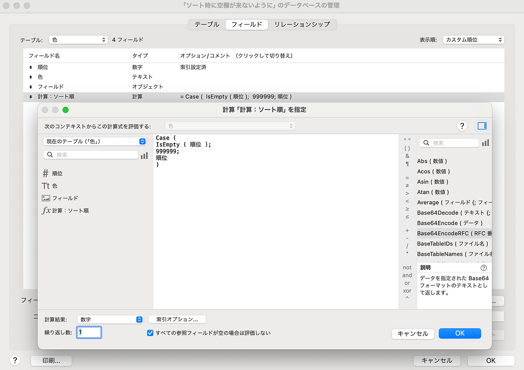Choose the Base64Decode function

pos(454,213)
